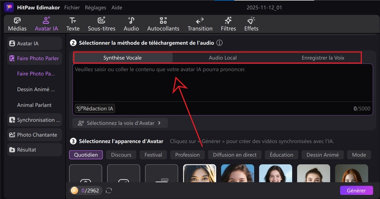Select the Avatar IA toolbar icon
Viewport: 380px width, 199px height.
46,20
